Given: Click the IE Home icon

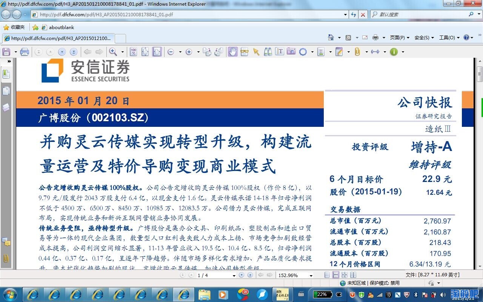Looking at the screenshot, I should click(x=331, y=37).
